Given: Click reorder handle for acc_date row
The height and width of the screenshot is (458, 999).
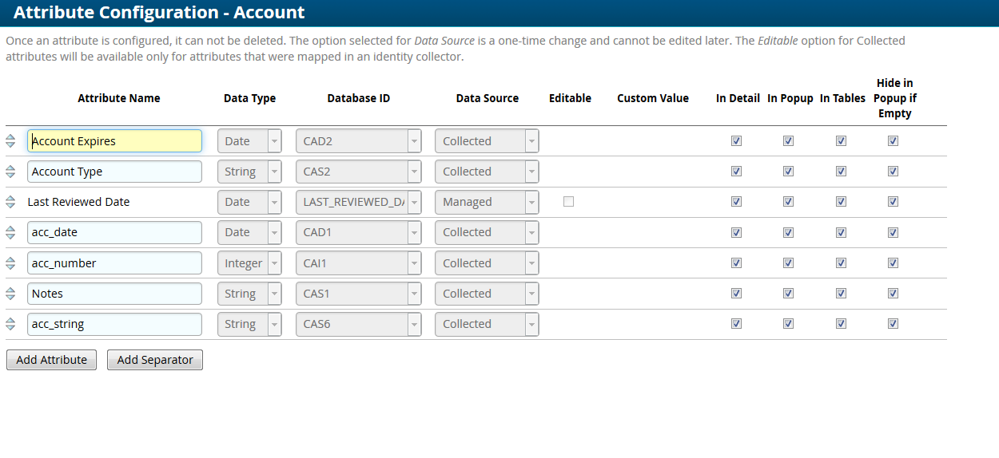Looking at the screenshot, I should click(x=10, y=232).
